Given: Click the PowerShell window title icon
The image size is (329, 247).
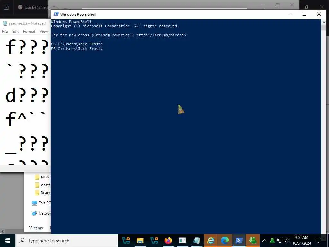Looking at the screenshot, I should tap(56, 14).
